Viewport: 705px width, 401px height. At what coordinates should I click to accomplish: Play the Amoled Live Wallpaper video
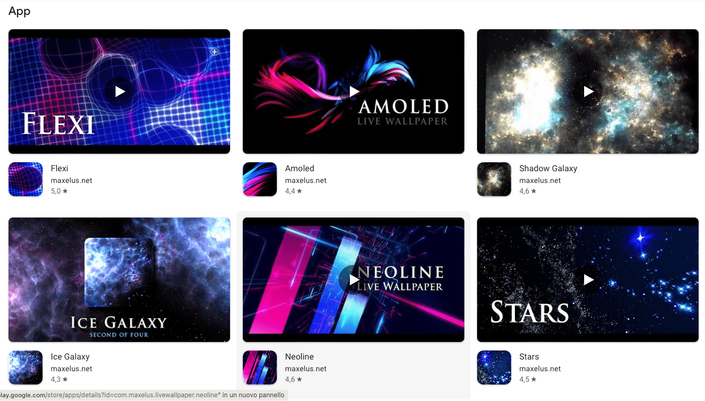click(x=354, y=91)
